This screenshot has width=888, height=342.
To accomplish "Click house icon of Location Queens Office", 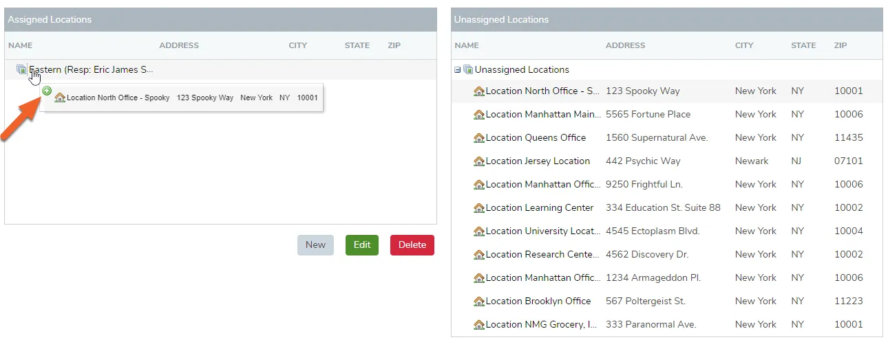I will pyautogui.click(x=479, y=138).
